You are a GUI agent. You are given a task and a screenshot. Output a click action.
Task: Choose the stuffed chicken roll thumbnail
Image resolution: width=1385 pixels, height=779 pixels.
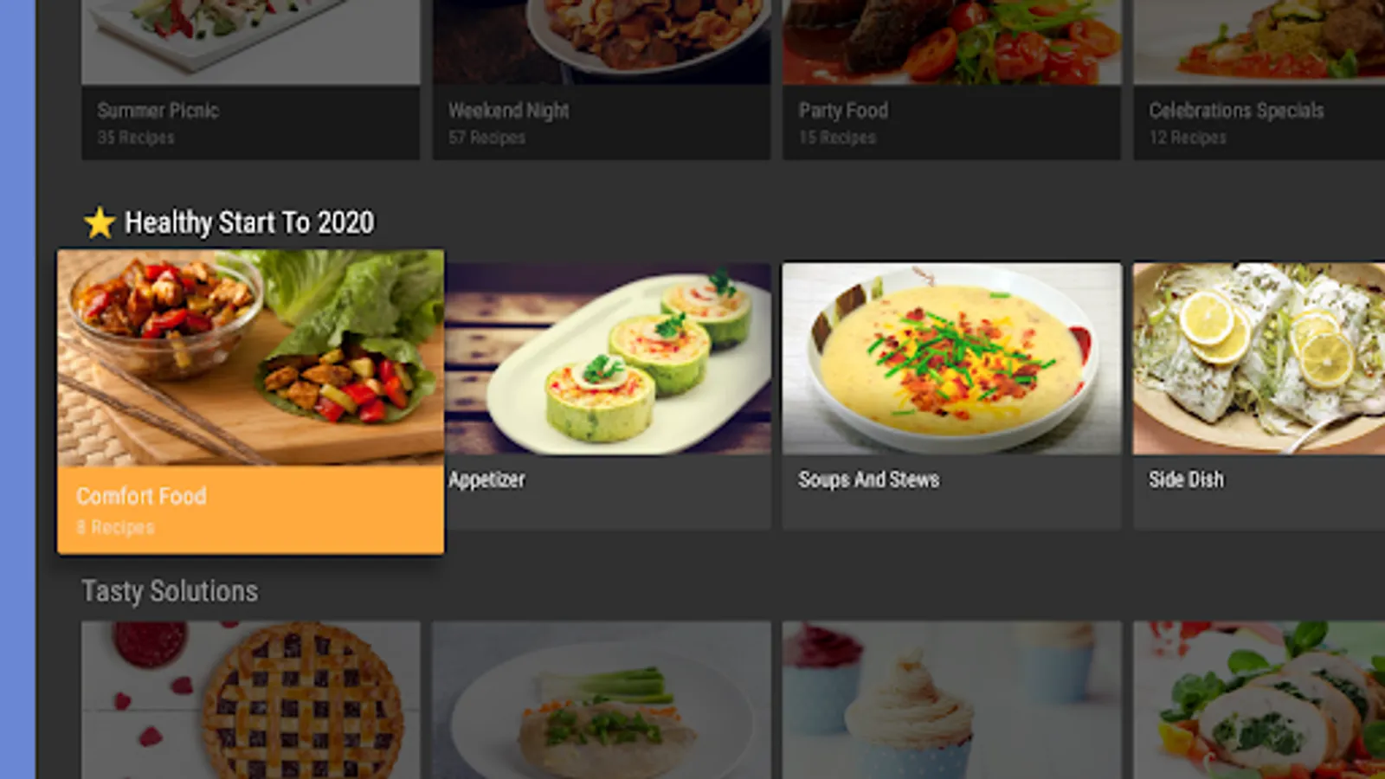point(1259,700)
